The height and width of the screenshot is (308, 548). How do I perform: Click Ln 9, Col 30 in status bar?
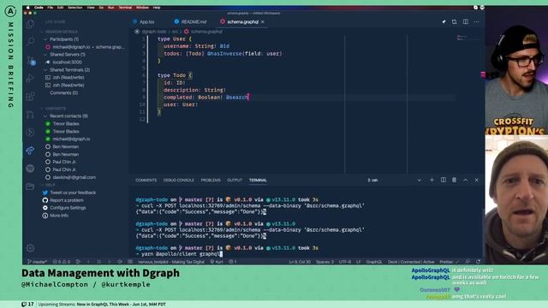coord(300,262)
